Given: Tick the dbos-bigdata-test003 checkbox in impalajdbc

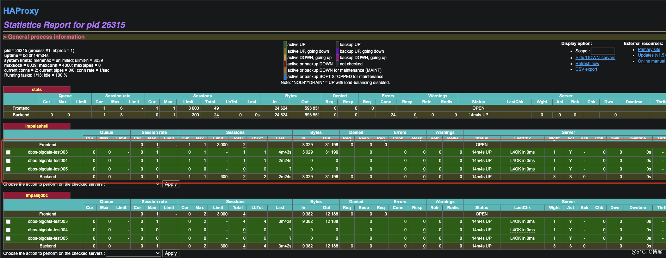Looking at the screenshot, I should [x=8, y=222].
